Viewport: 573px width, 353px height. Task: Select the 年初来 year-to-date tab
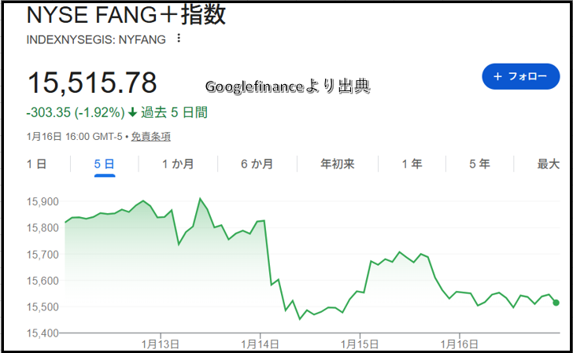(x=338, y=164)
